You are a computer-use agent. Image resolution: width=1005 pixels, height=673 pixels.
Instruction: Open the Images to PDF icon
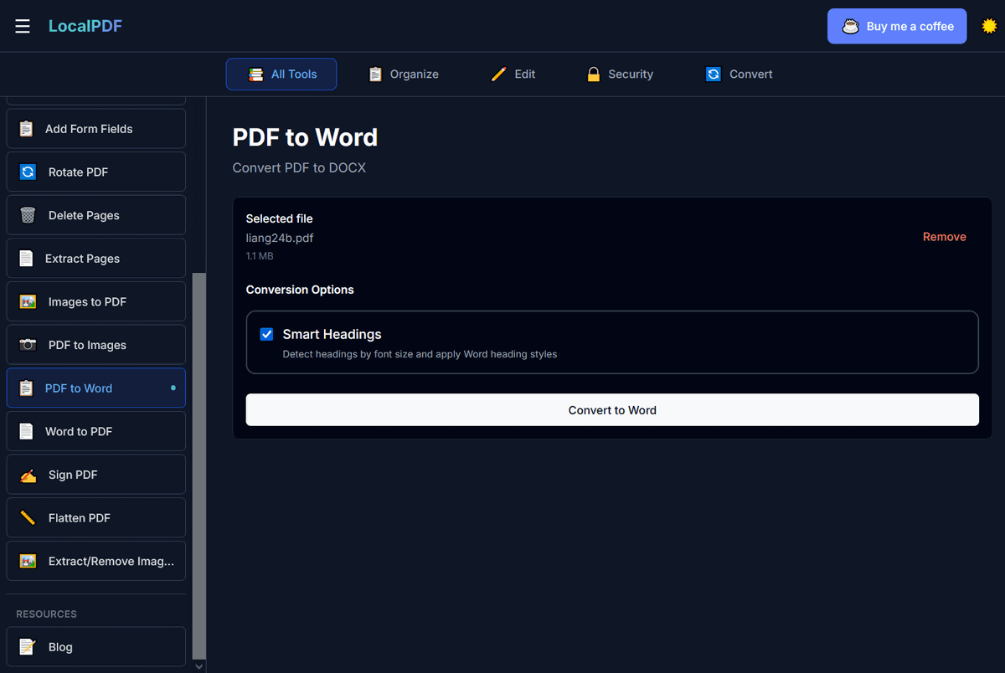point(28,302)
